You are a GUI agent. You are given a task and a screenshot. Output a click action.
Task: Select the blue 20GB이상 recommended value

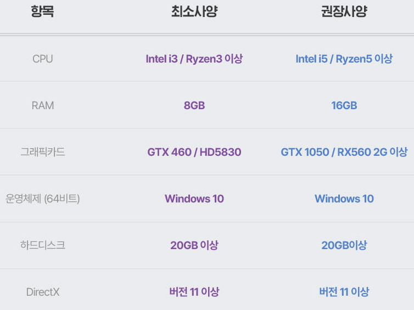click(344, 245)
